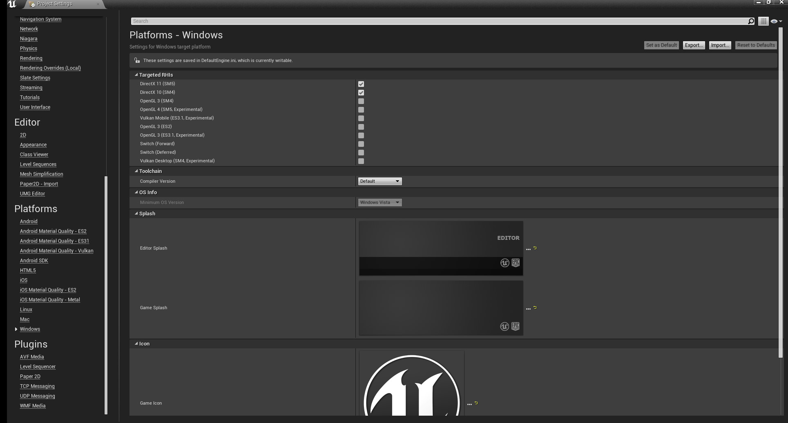The width and height of the screenshot is (788, 423).
Task: Open Paper 2D plugin settings
Action: tap(30, 376)
